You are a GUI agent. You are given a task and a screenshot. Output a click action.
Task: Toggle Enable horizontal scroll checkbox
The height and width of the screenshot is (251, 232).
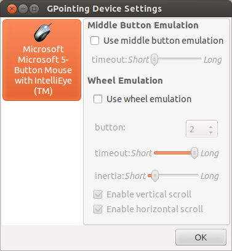tap(98, 209)
